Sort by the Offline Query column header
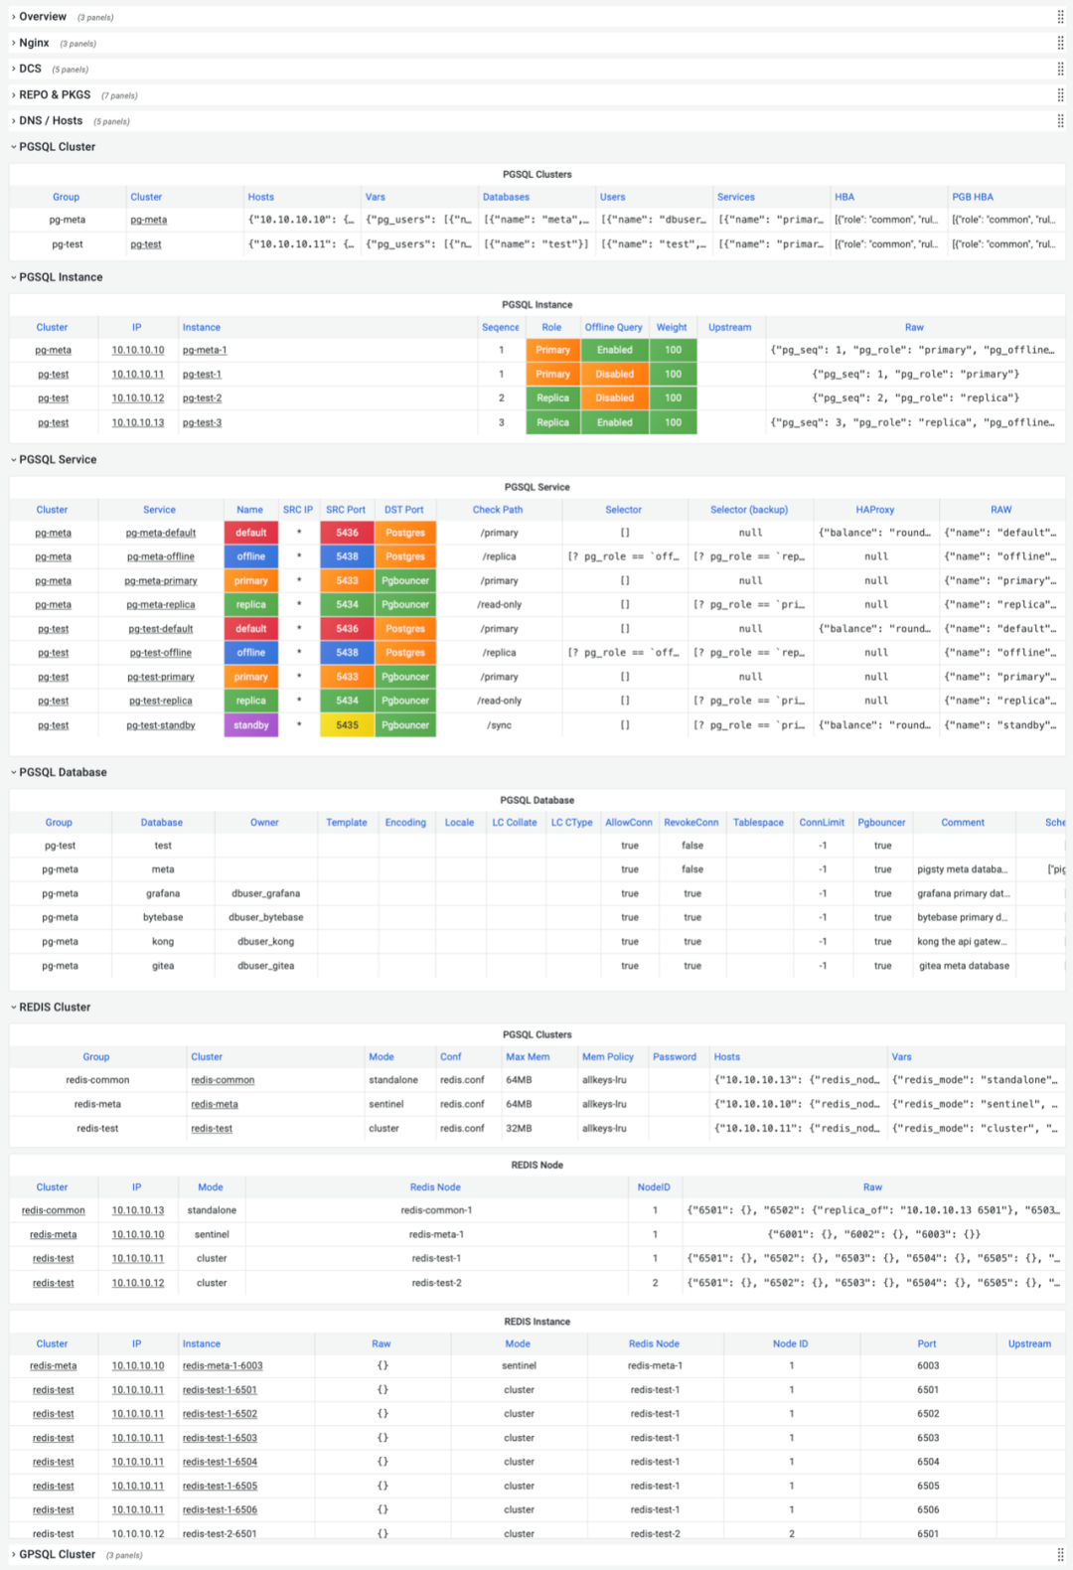This screenshot has height=1570, width=1073. click(613, 327)
